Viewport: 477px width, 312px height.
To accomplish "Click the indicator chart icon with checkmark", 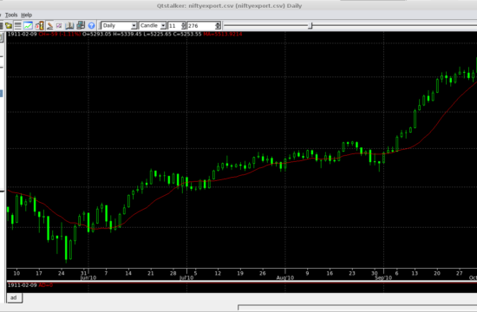I will (x=59, y=26).
